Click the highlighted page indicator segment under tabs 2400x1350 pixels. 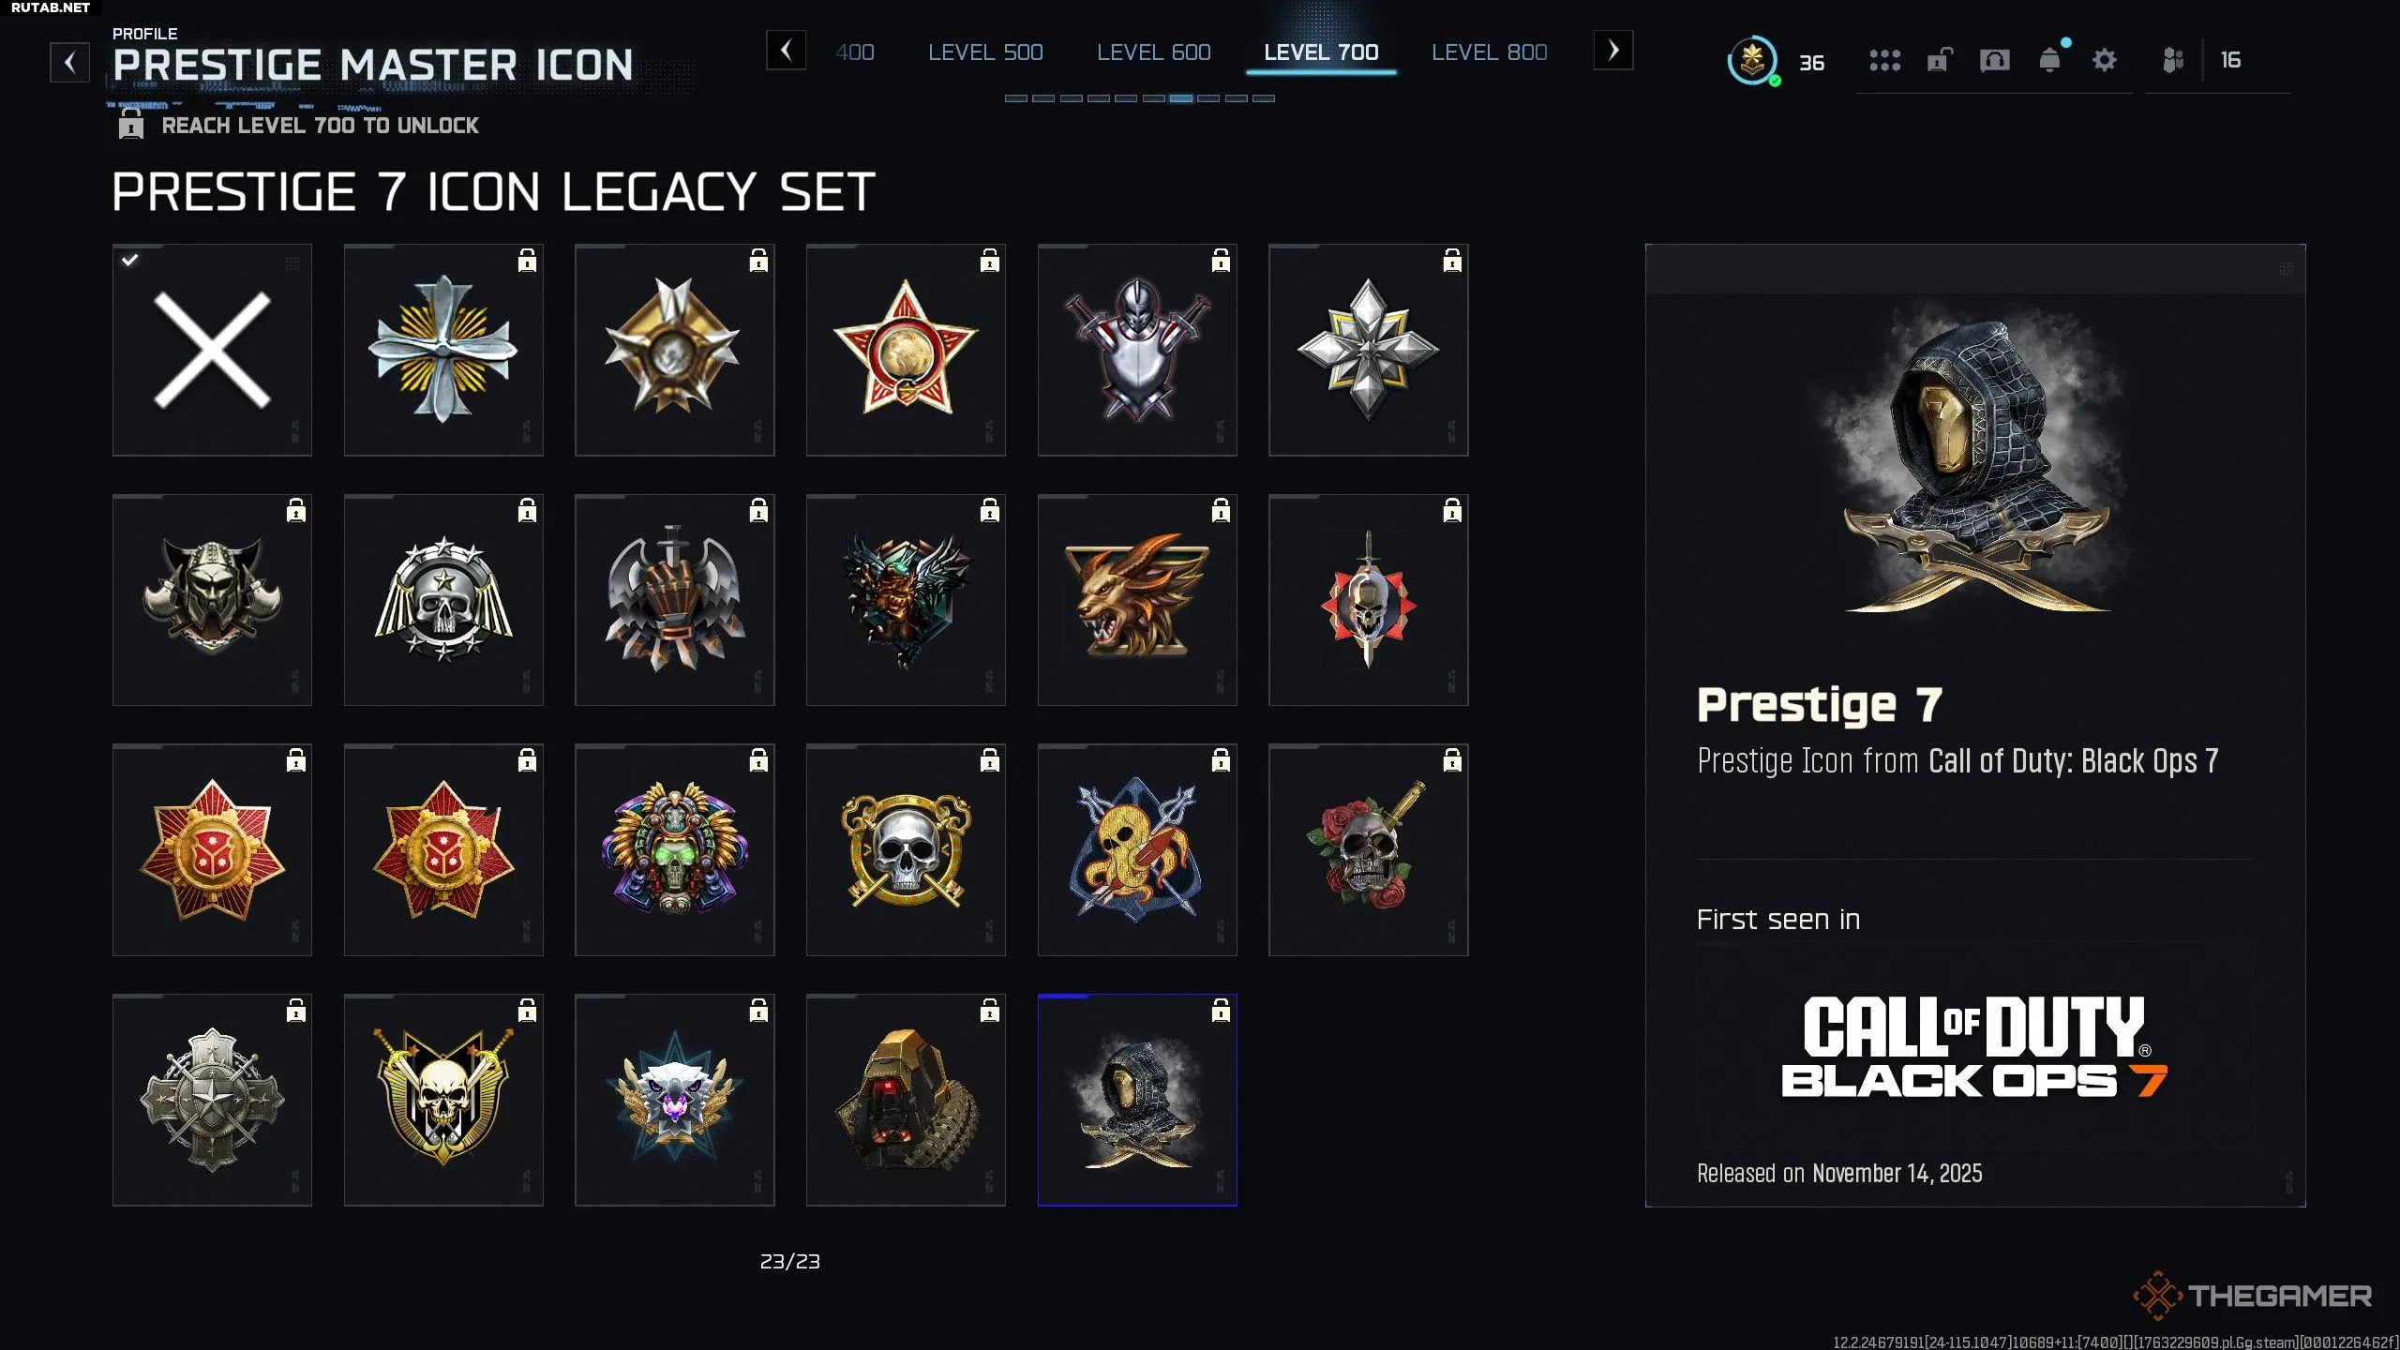click(x=1181, y=98)
